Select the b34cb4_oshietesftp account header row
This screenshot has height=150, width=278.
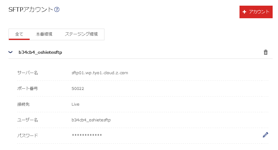click(x=140, y=52)
